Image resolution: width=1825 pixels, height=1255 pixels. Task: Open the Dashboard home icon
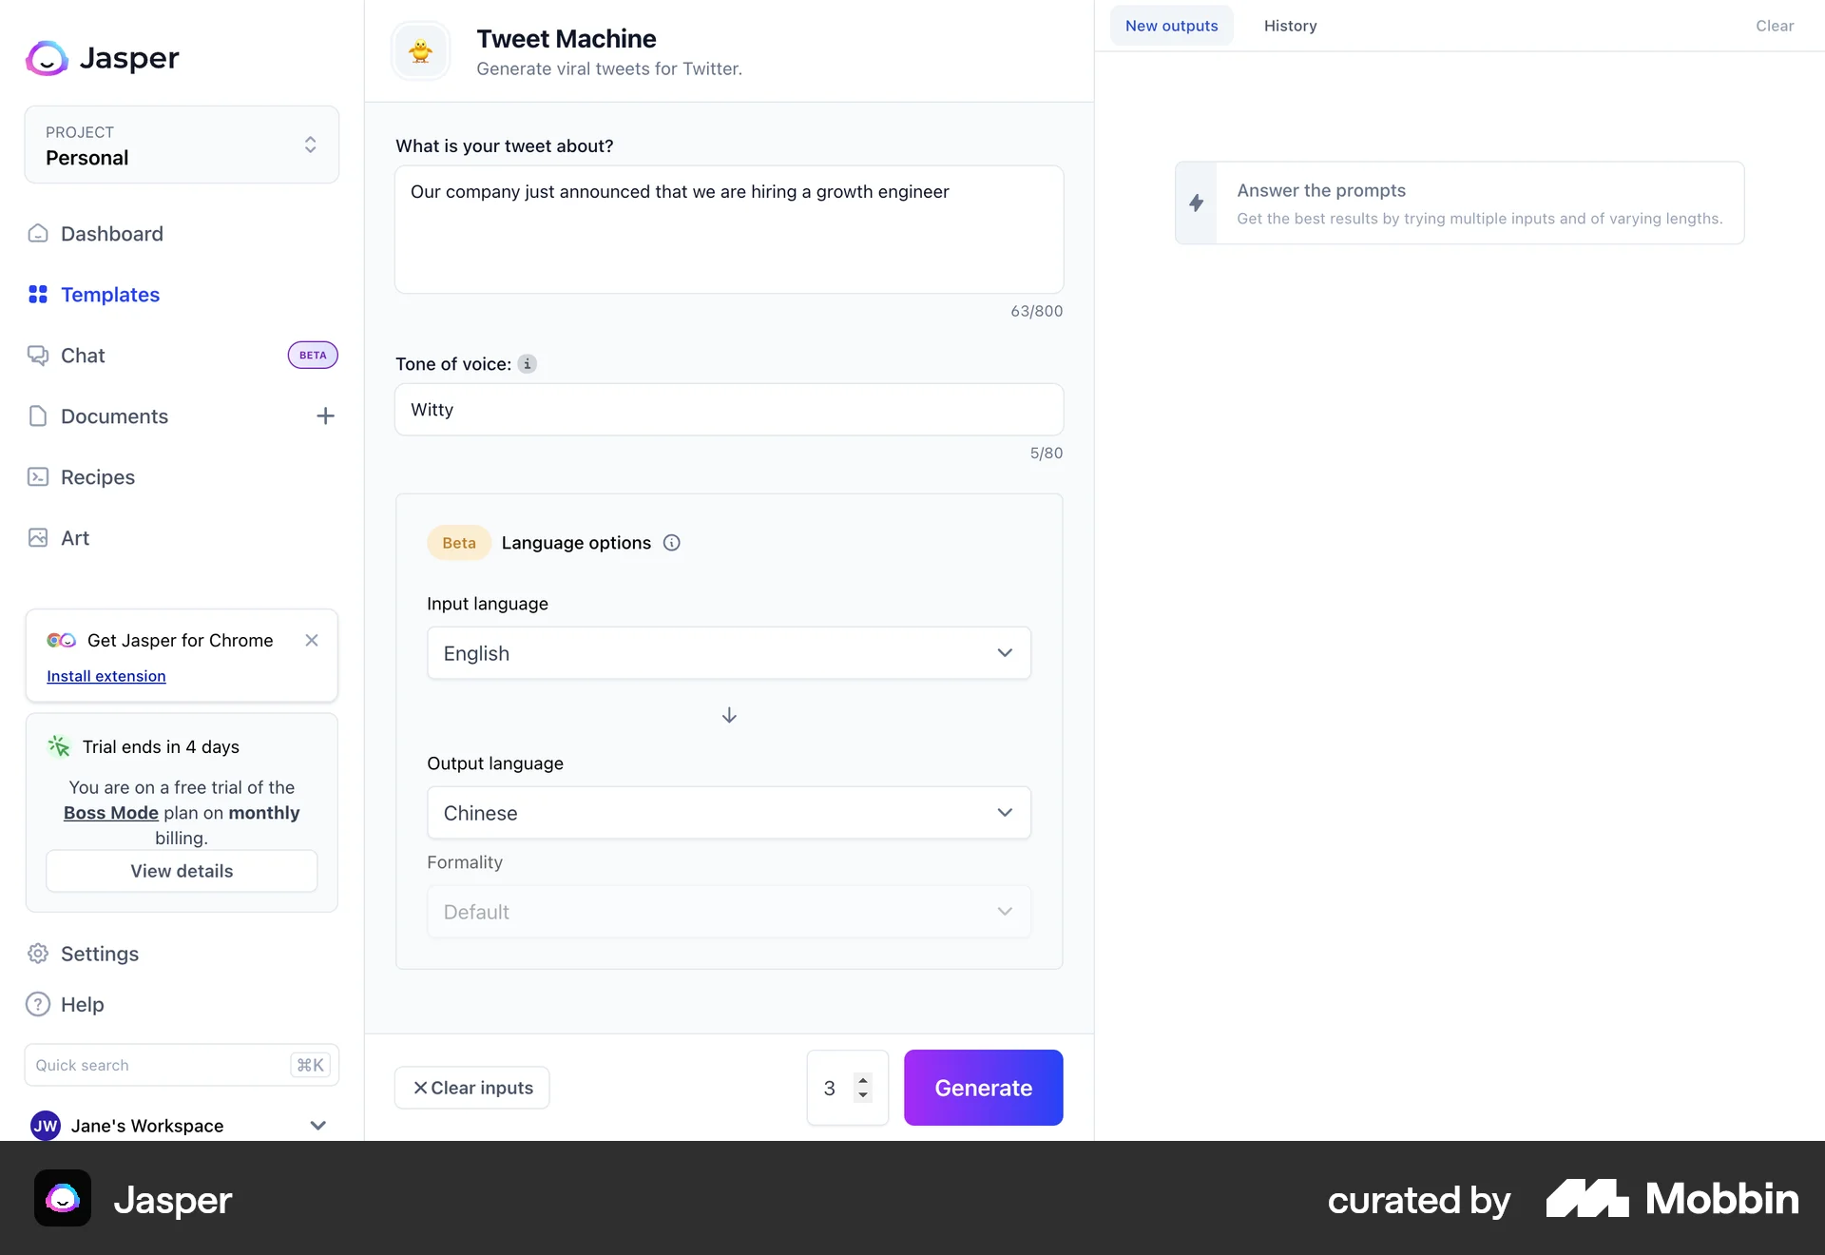(38, 234)
